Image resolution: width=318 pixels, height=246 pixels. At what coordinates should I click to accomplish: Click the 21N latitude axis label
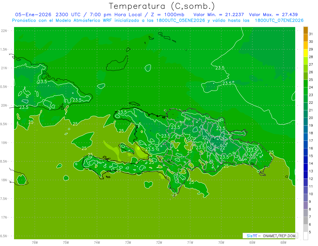point(4,68)
